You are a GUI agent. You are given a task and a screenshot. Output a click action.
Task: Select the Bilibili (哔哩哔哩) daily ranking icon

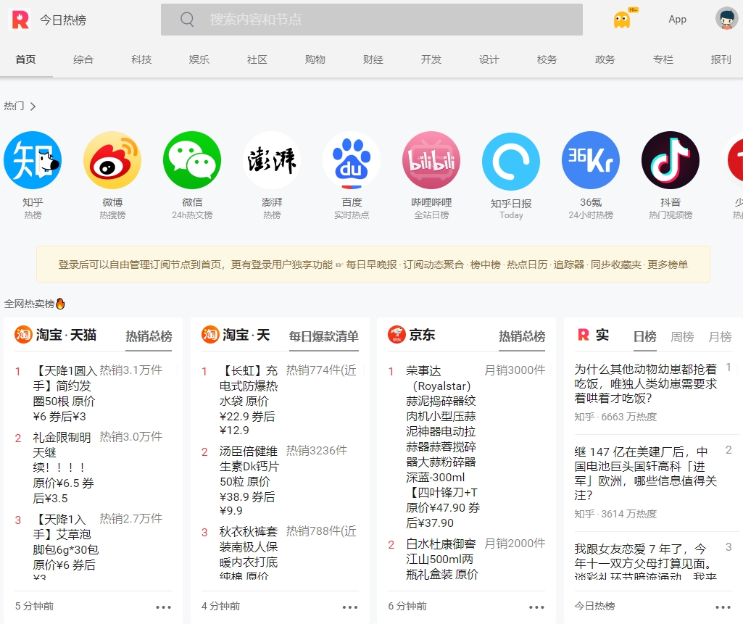[431, 160]
